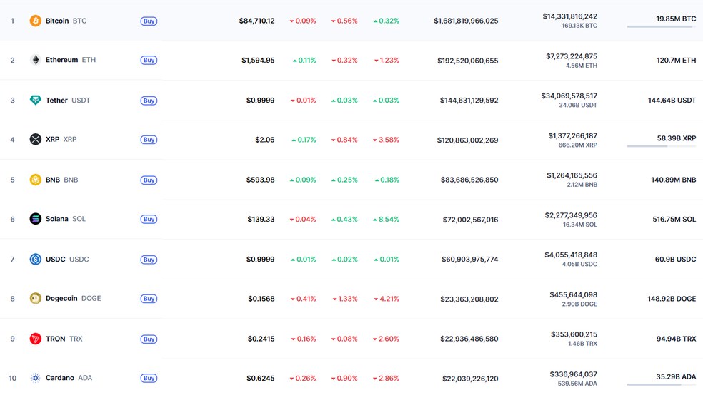Click Tether supply 144.64B USDT
This screenshot has width=703, height=395.
click(672, 101)
